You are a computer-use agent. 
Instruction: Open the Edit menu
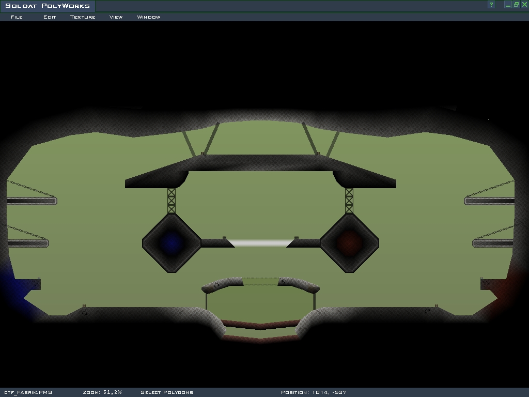click(50, 17)
